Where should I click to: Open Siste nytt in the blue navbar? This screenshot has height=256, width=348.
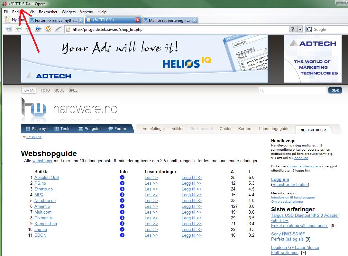37,128
